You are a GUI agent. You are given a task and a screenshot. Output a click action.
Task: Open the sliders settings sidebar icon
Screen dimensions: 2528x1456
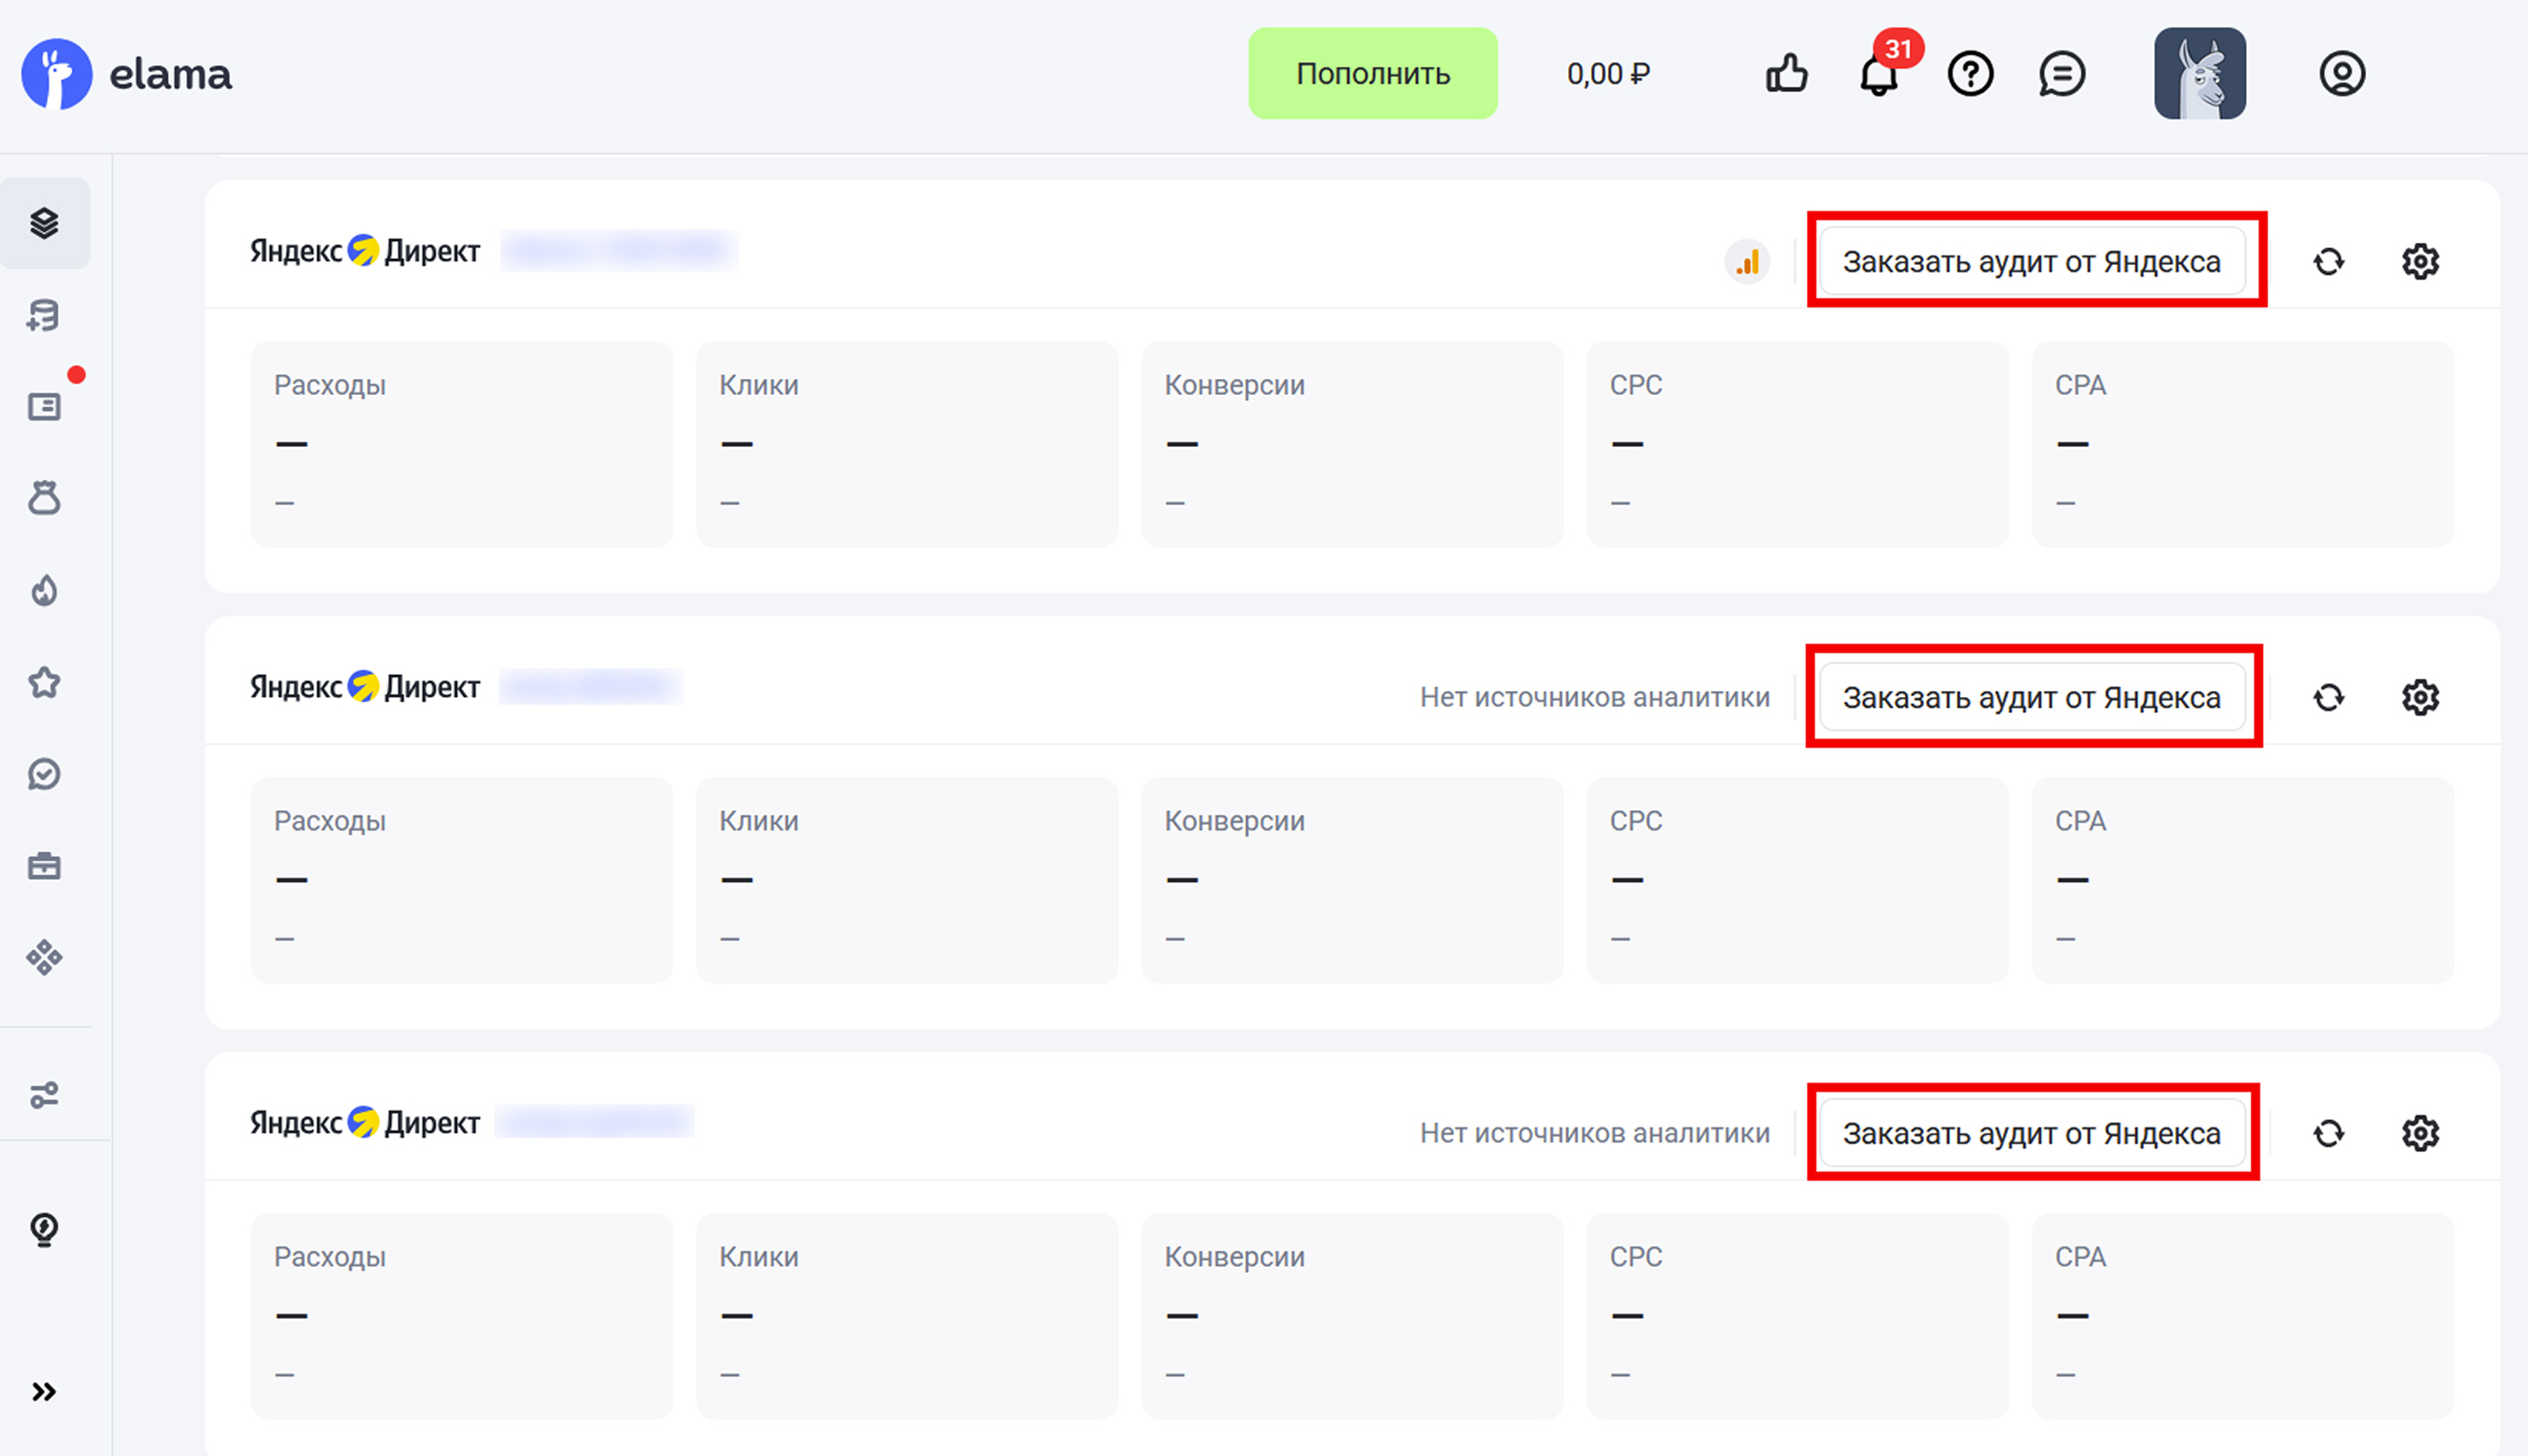coord(44,1095)
